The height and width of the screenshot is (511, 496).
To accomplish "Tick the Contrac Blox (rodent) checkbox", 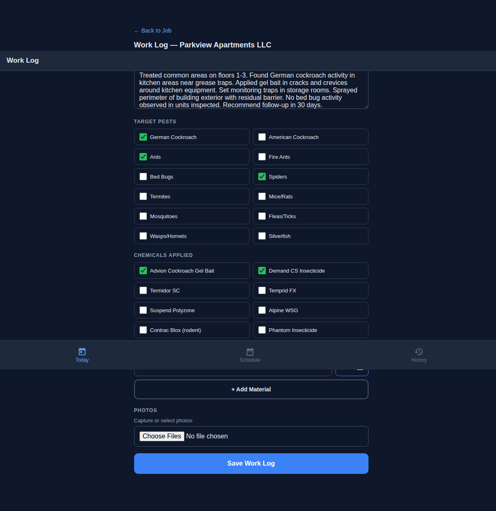I will [143, 330].
